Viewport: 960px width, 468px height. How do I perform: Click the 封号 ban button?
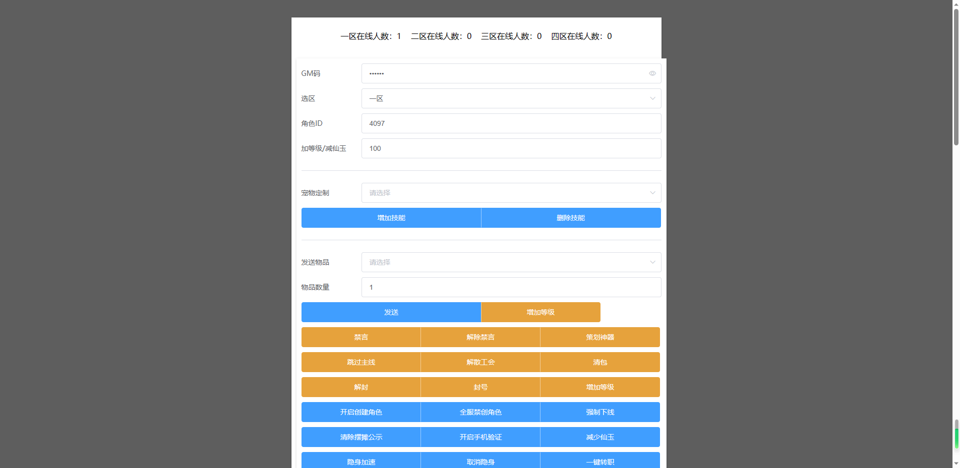(x=480, y=387)
